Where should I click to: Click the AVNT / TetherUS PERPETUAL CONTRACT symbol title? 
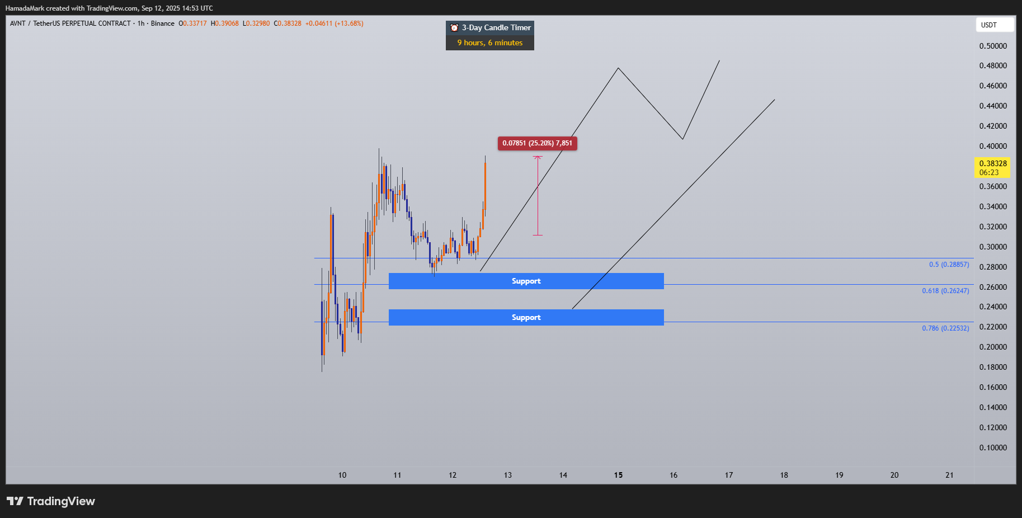[x=70, y=23]
